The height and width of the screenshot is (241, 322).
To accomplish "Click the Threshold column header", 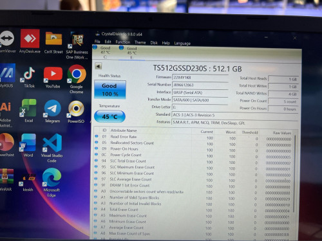I will (x=250, y=132).
